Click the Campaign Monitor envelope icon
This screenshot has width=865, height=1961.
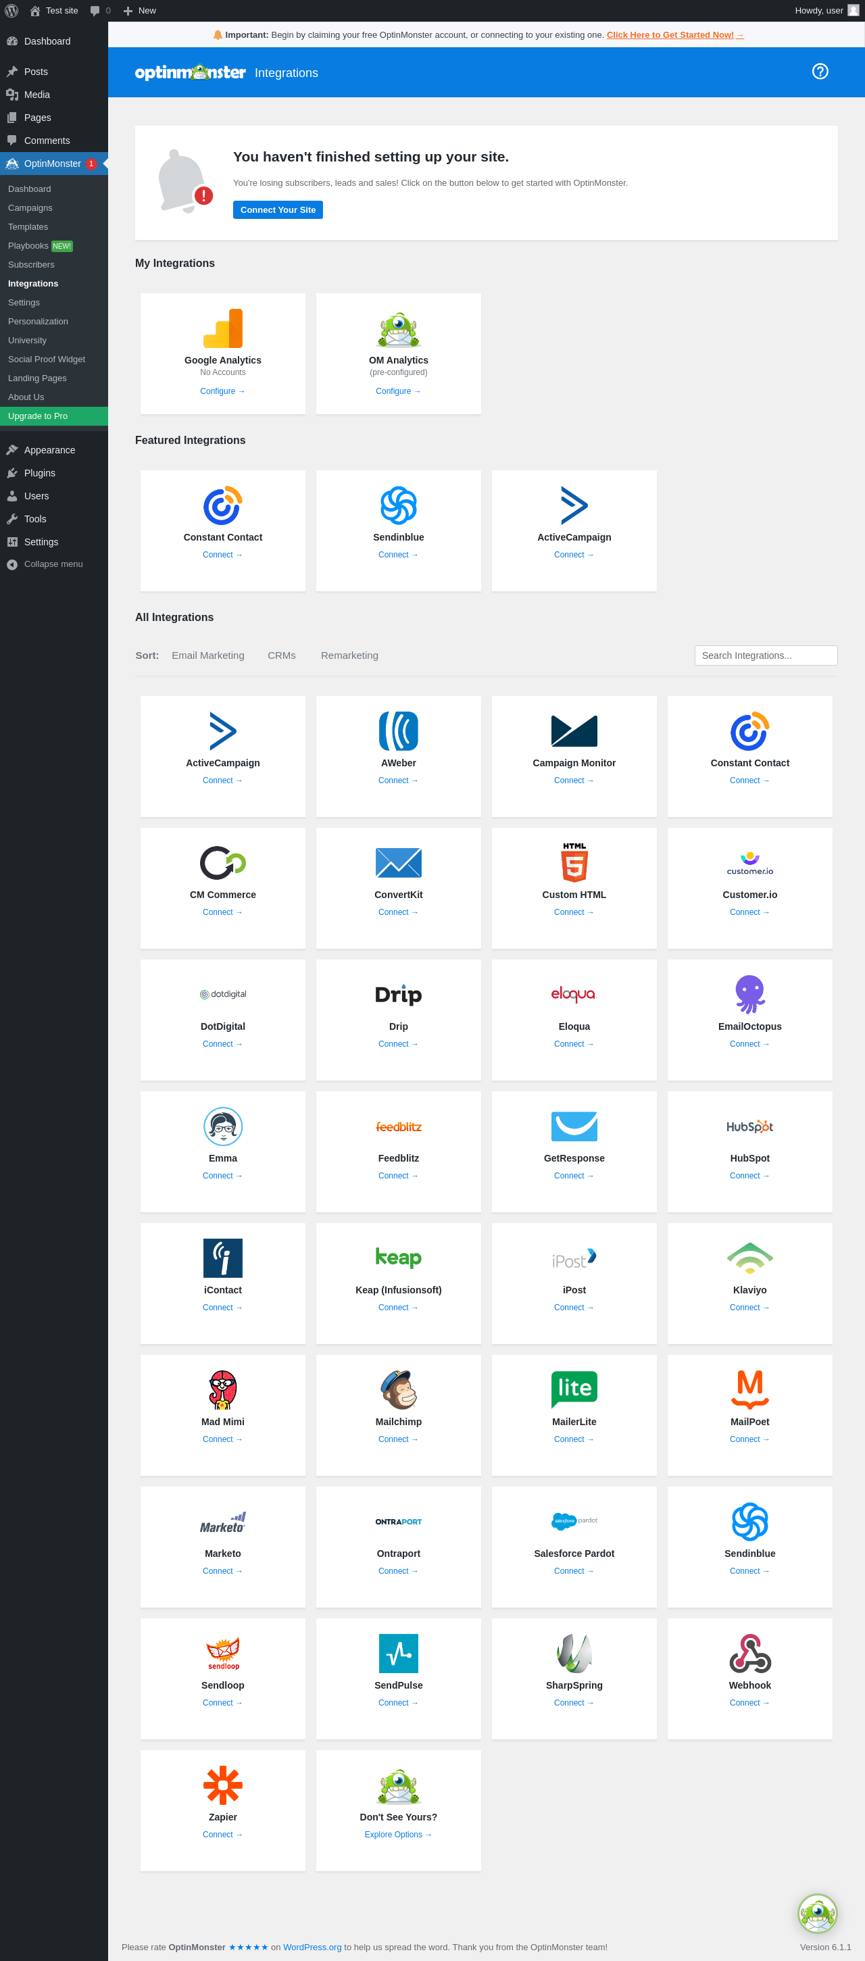(x=574, y=730)
